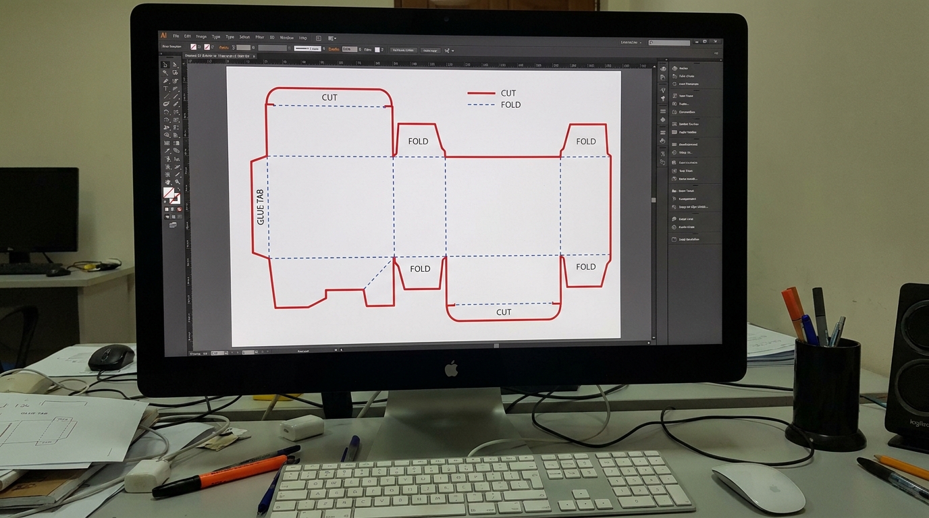Select the Hand tool in the toolbar
This screenshot has height=518, width=929.
(167, 182)
